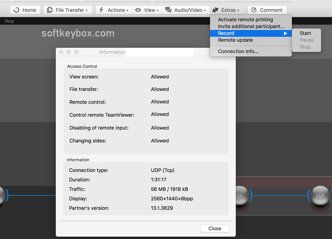Pause the current recording
Screen dimensions: 332x239
pos(305,40)
